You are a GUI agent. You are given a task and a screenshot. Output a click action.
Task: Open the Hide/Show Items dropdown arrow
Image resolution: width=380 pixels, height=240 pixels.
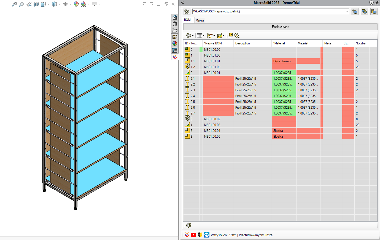coord(71,4)
